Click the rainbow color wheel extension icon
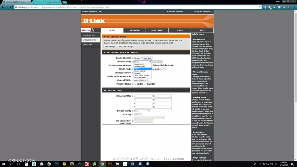Viewport: 297px width, 167px height. pos(289,7)
